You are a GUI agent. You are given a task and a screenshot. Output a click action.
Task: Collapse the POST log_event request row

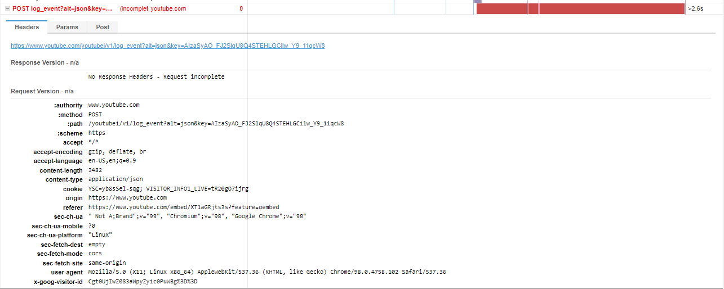tap(8, 9)
